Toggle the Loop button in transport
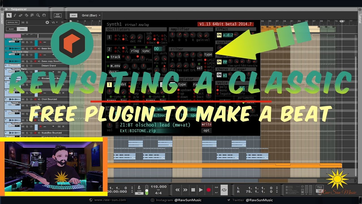 pyautogui.click(x=224, y=190)
